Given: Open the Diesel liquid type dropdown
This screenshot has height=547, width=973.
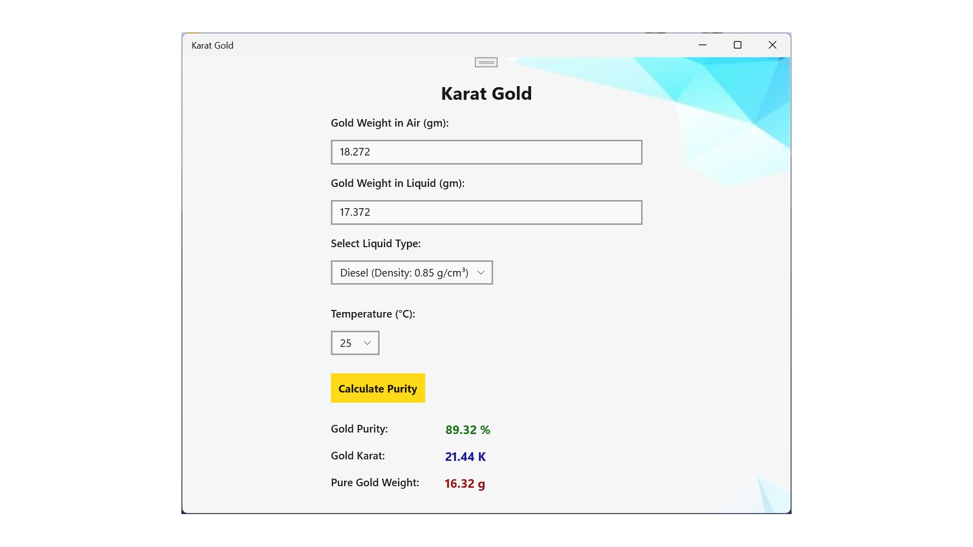Looking at the screenshot, I should [404, 272].
